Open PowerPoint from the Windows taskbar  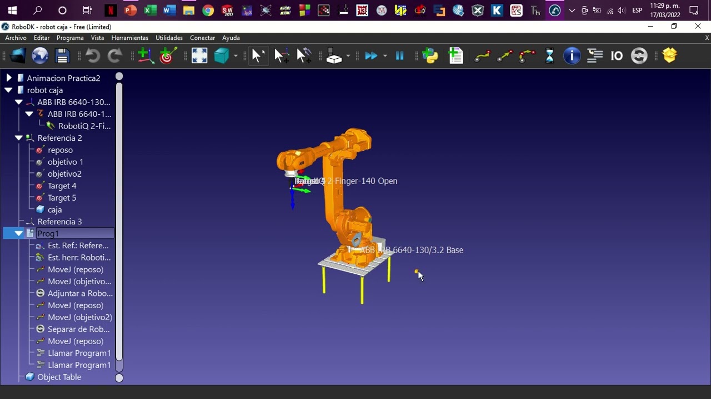coord(131,10)
